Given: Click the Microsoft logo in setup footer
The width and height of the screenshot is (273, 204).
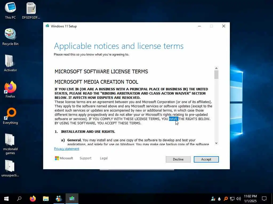Looking at the screenshot, I should pos(64,158).
